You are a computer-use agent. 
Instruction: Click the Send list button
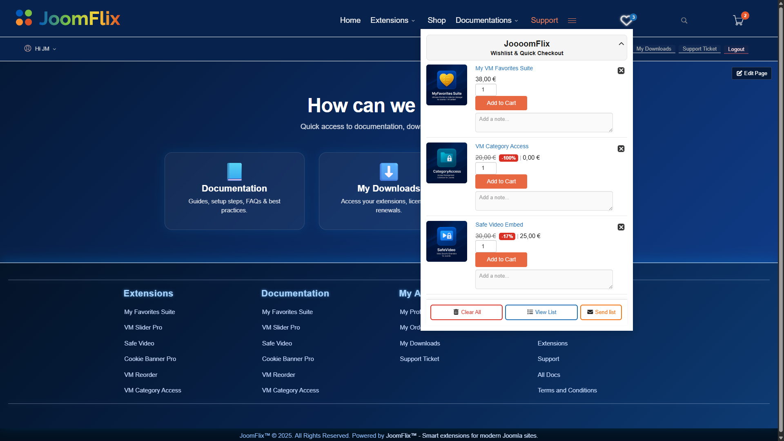click(x=601, y=312)
